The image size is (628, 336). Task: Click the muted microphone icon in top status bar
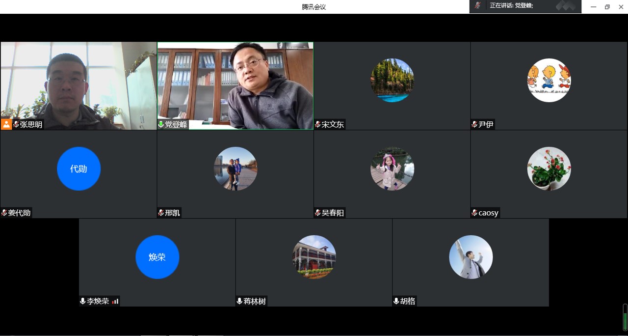[477, 6]
